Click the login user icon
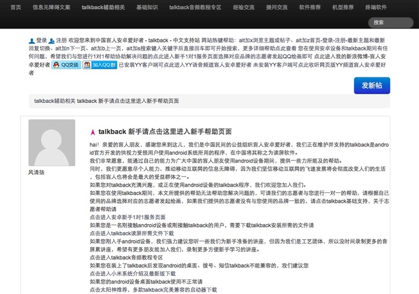 (x=32, y=41)
